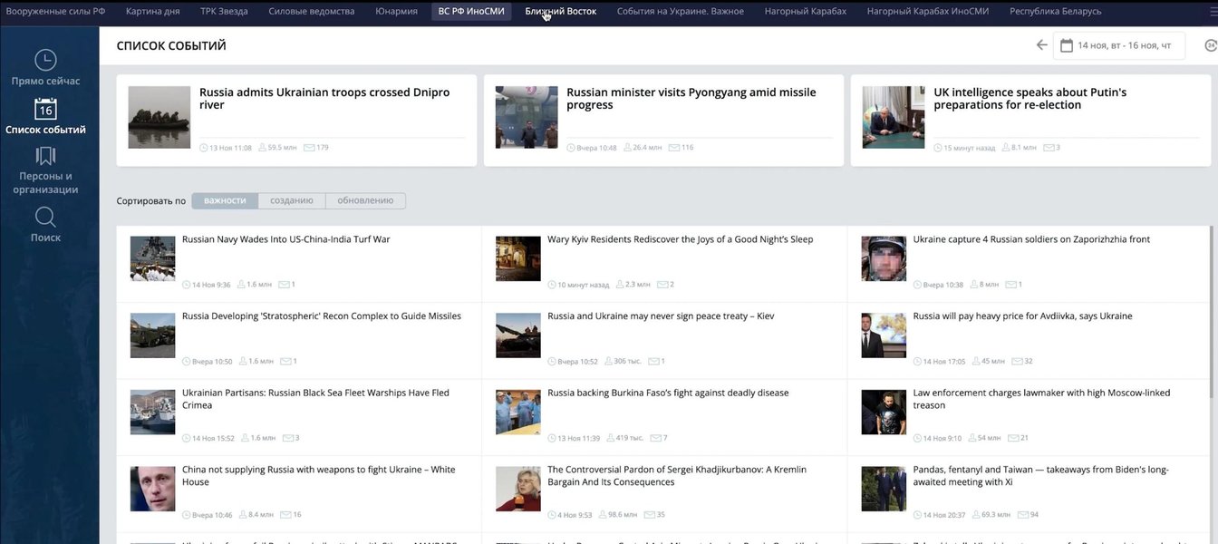Sort events by созданию
This screenshot has width=1218, height=544.
tap(291, 200)
